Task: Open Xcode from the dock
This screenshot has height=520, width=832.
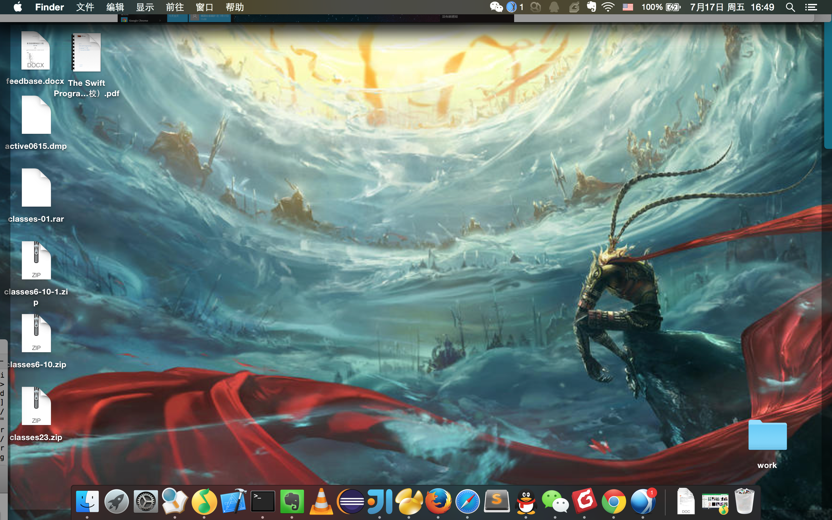Action: pos(233,501)
